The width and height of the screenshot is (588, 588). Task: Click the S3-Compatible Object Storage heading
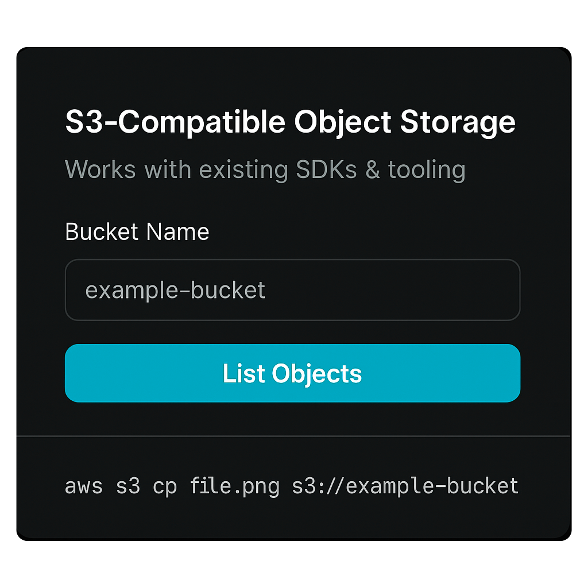290,122
